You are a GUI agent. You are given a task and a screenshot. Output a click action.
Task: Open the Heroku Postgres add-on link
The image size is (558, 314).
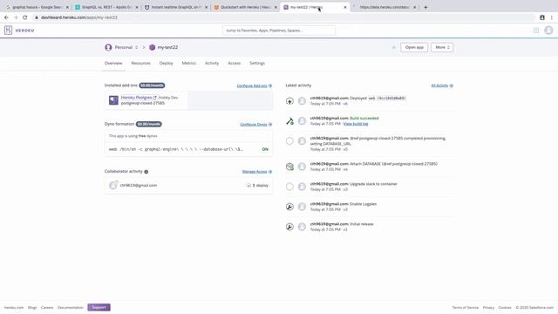136,98
